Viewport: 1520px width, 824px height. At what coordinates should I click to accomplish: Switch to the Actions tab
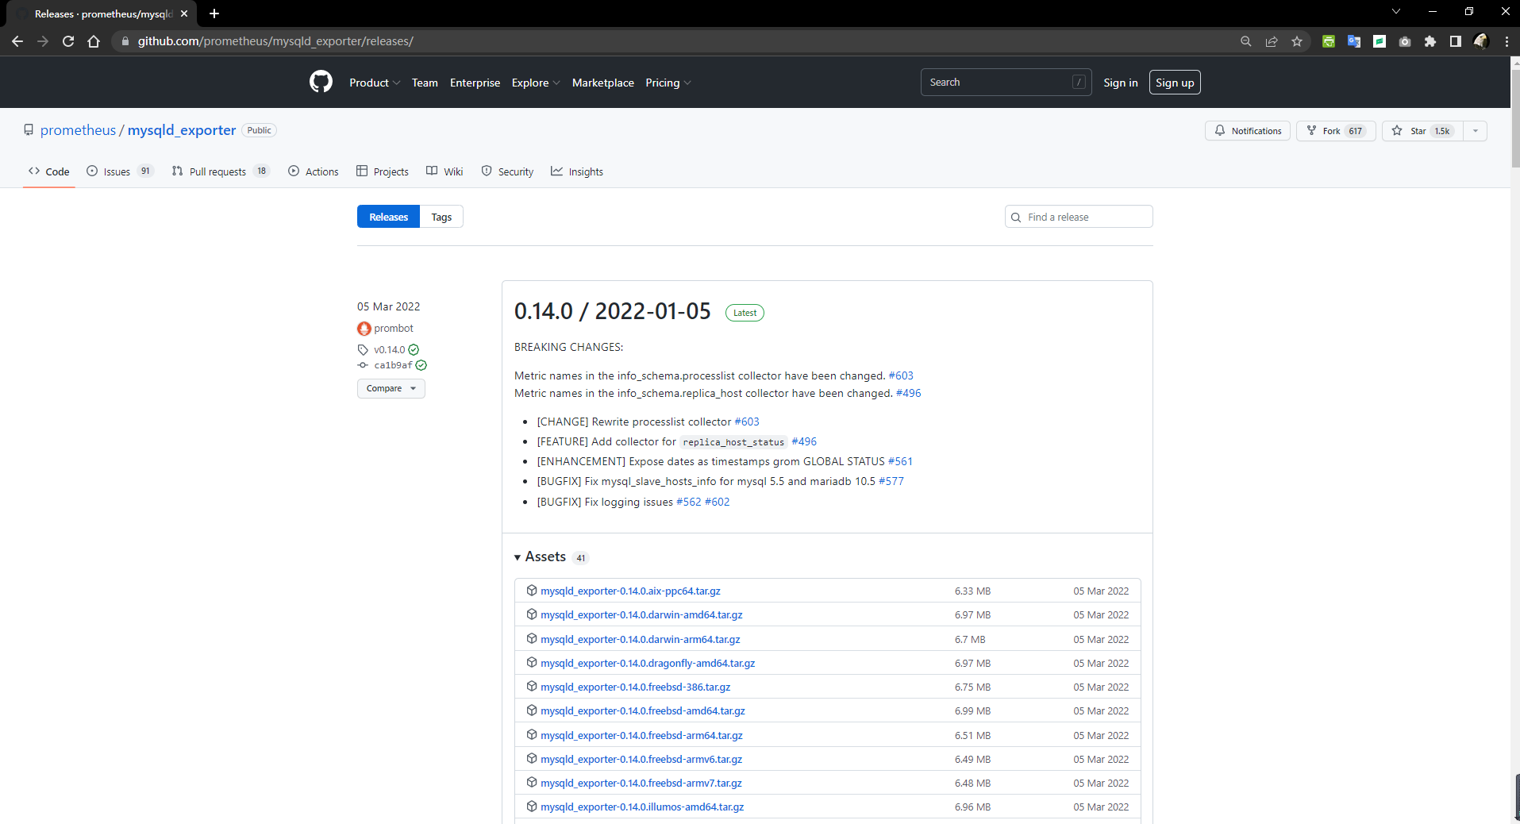(x=314, y=171)
